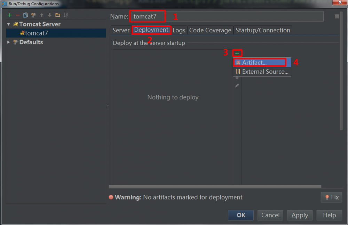This screenshot has width=348, height=225.
Task: Remove the selected configuration
Action: click(17, 15)
